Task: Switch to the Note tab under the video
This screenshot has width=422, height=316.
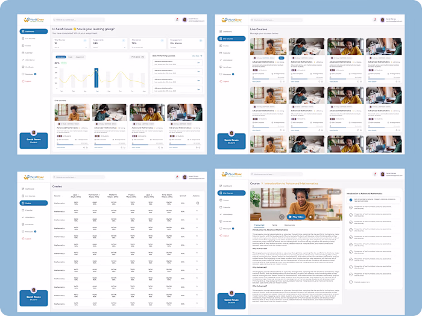Action: click(x=274, y=225)
